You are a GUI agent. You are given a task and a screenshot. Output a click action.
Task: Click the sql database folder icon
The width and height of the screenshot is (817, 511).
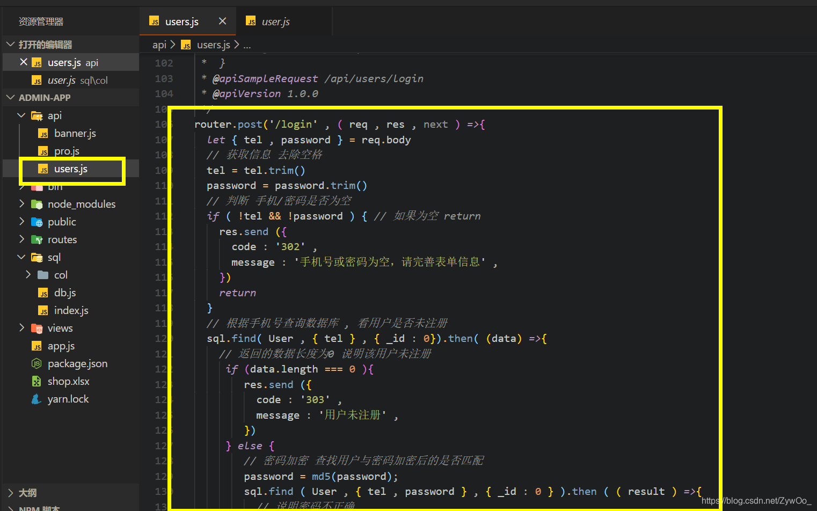pyautogui.click(x=37, y=258)
